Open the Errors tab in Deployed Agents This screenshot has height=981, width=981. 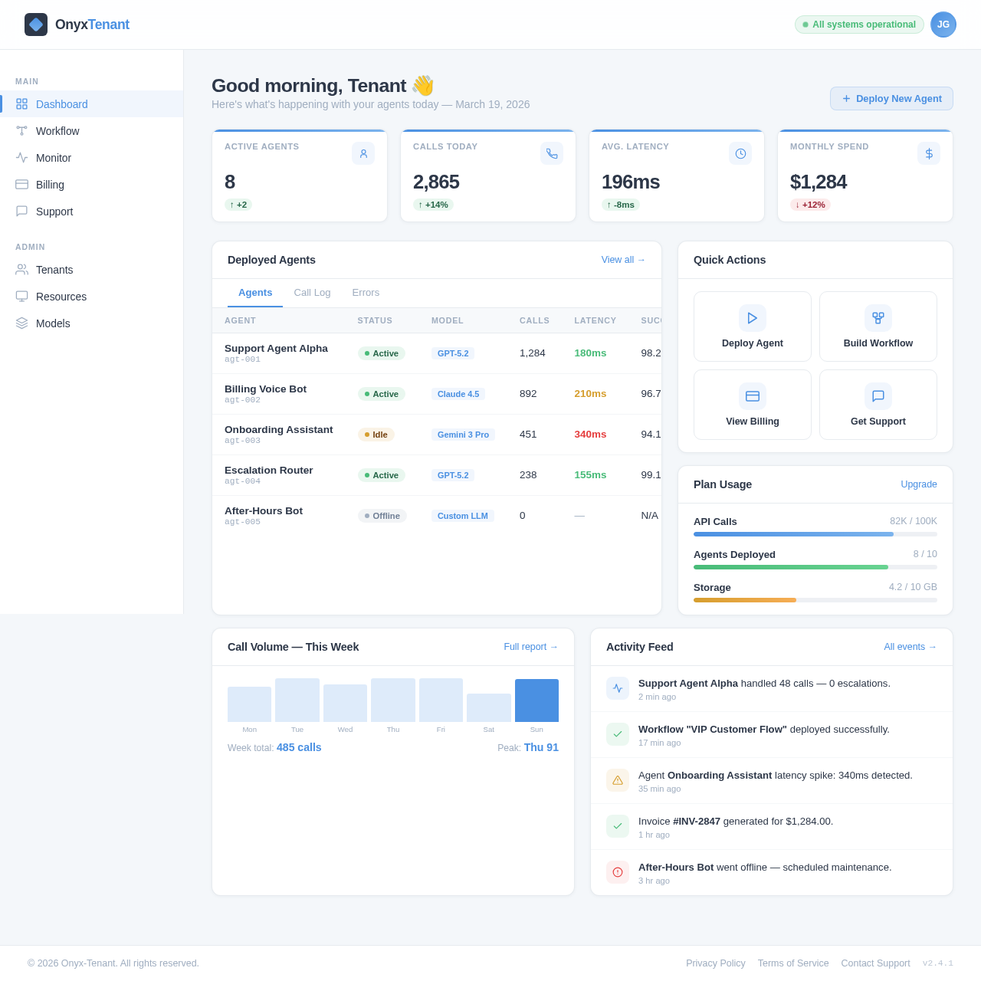(x=366, y=293)
